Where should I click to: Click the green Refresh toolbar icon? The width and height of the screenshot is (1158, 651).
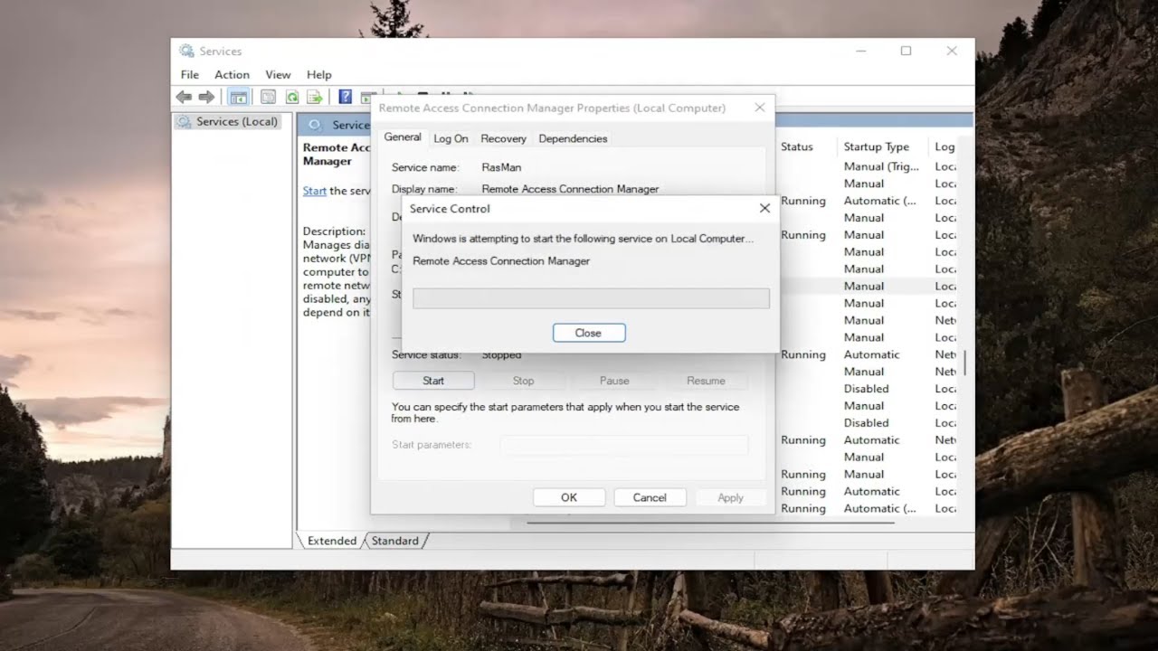click(x=292, y=97)
